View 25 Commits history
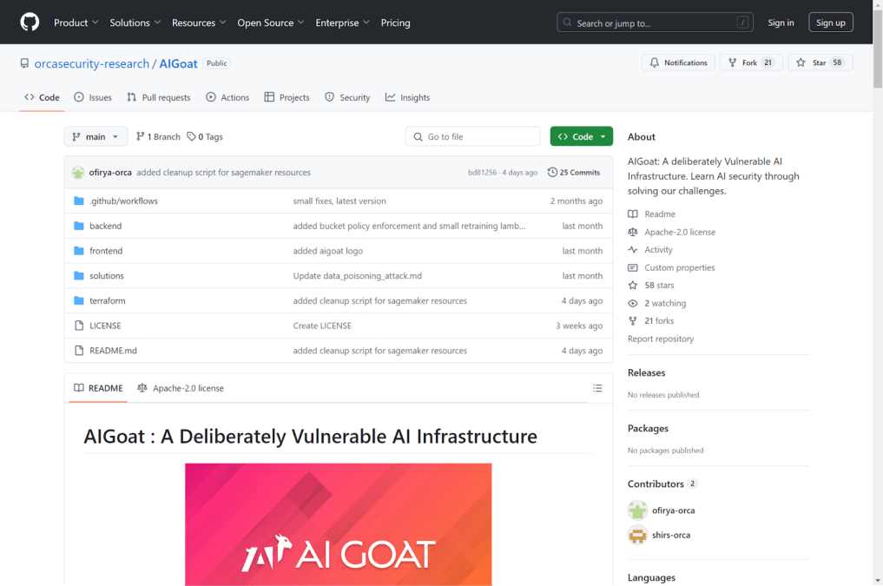 [x=574, y=173]
